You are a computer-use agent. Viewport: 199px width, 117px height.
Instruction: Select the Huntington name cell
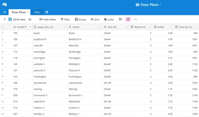(85, 77)
